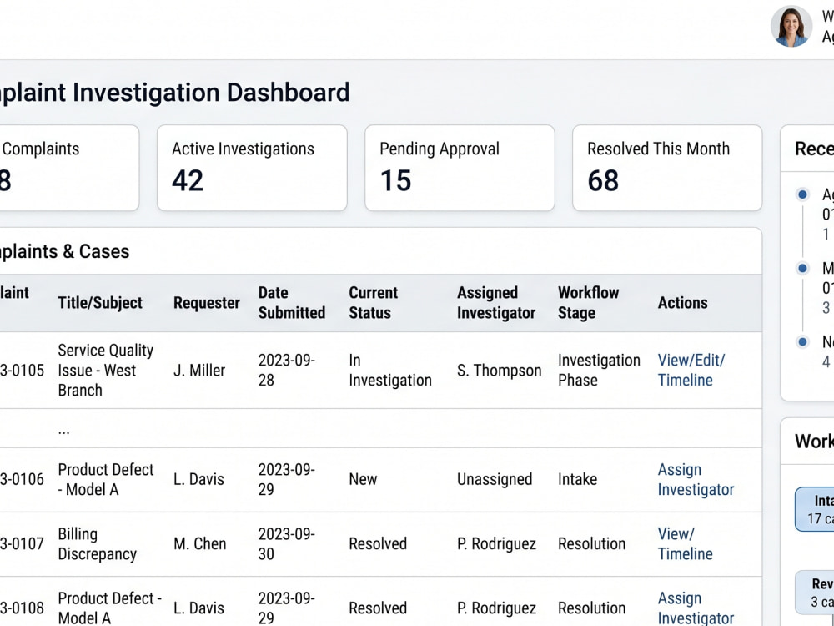Select requester J. Miller cell
The width and height of the screenshot is (834, 626).
coord(199,371)
